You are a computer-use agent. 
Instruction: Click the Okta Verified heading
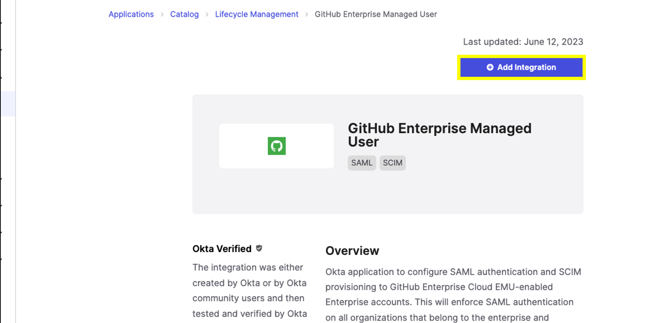point(222,249)
